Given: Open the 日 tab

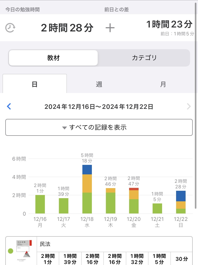Looking at the screenshot, I should point(35,84).
